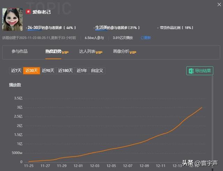The image size is (223, 171).
Task: Click the 生活类 participant statistic
Action: pyautogui.click(x=117, y=28)
